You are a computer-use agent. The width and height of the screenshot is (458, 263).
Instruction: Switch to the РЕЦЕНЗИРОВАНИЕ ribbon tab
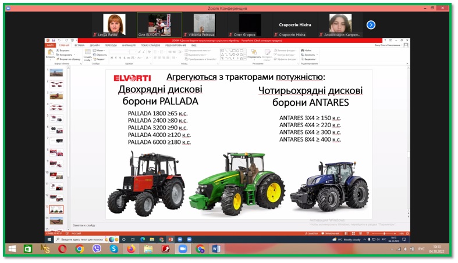point(176,45)
